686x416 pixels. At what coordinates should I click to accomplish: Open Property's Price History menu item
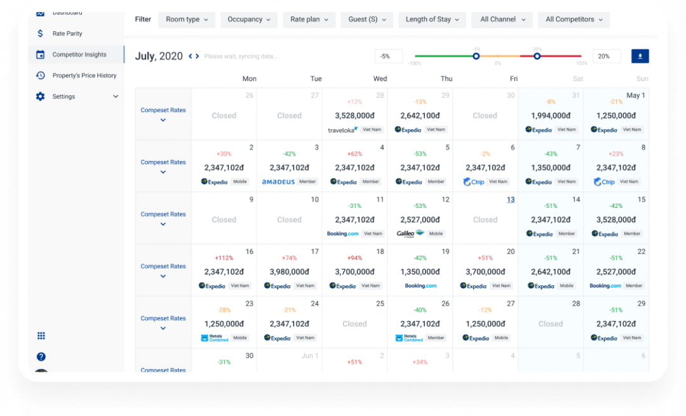[x=84, y=75]
